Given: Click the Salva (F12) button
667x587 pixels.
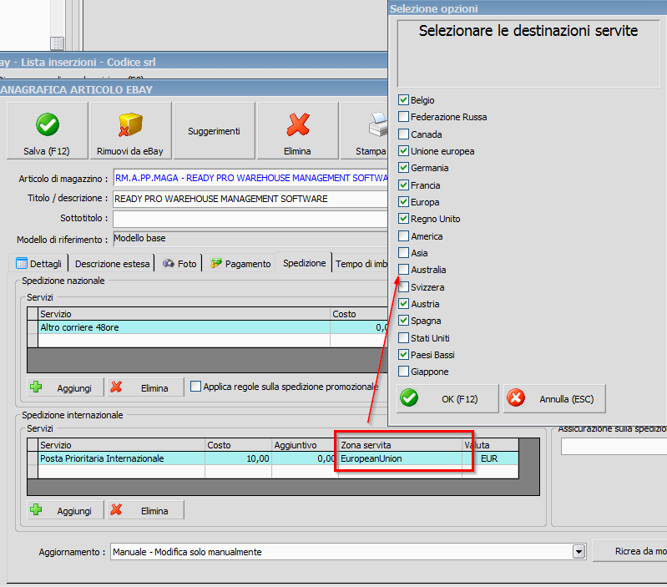Looking at the screenshot, I should [48, 130].
